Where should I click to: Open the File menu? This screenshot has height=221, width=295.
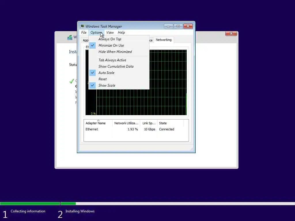(84, 33)
